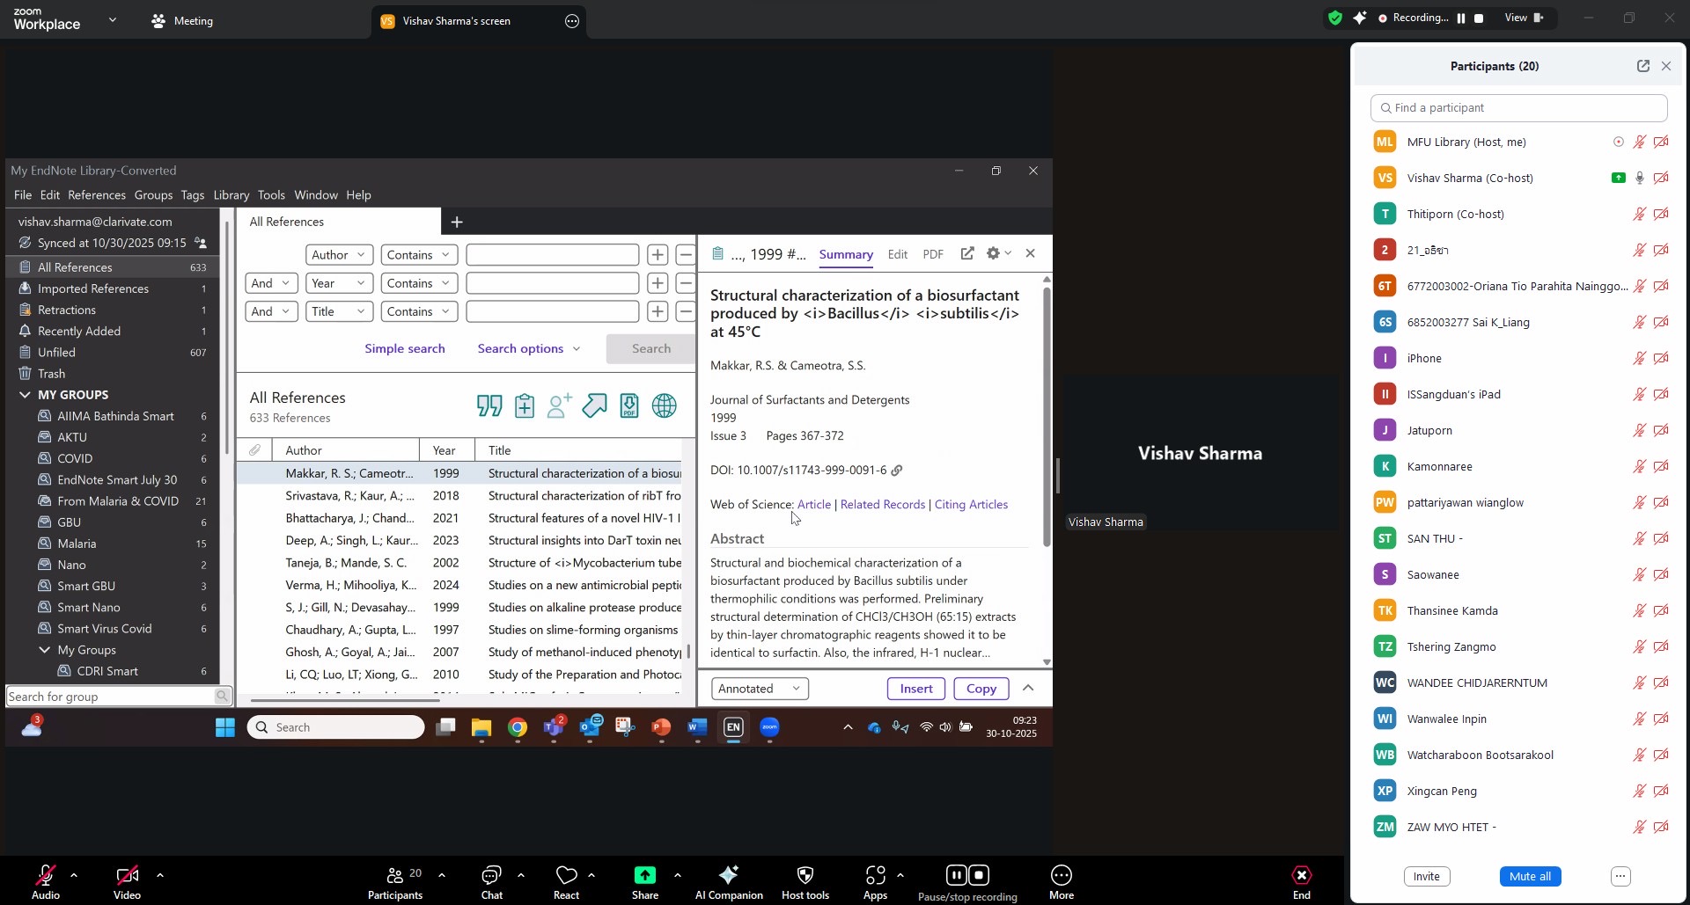Viewport: 1690px width, 905px height.
Task: Open the share group person icon
Action: [x=560, y=405]
